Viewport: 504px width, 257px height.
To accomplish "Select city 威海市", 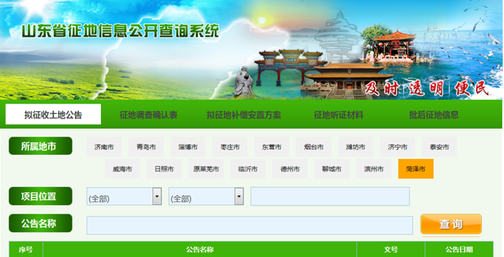I will click(122, 169).
